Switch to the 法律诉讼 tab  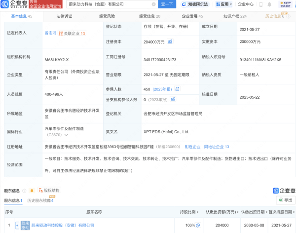coord(64,16)
